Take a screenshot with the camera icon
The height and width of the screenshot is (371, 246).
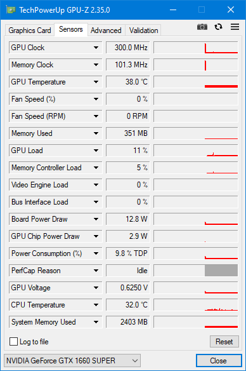(202, 27)
